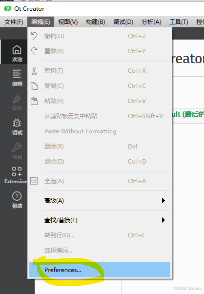The image size is (204, 294).
Task: Open the 分析(A) menu
Action: (x=151, y=22)
